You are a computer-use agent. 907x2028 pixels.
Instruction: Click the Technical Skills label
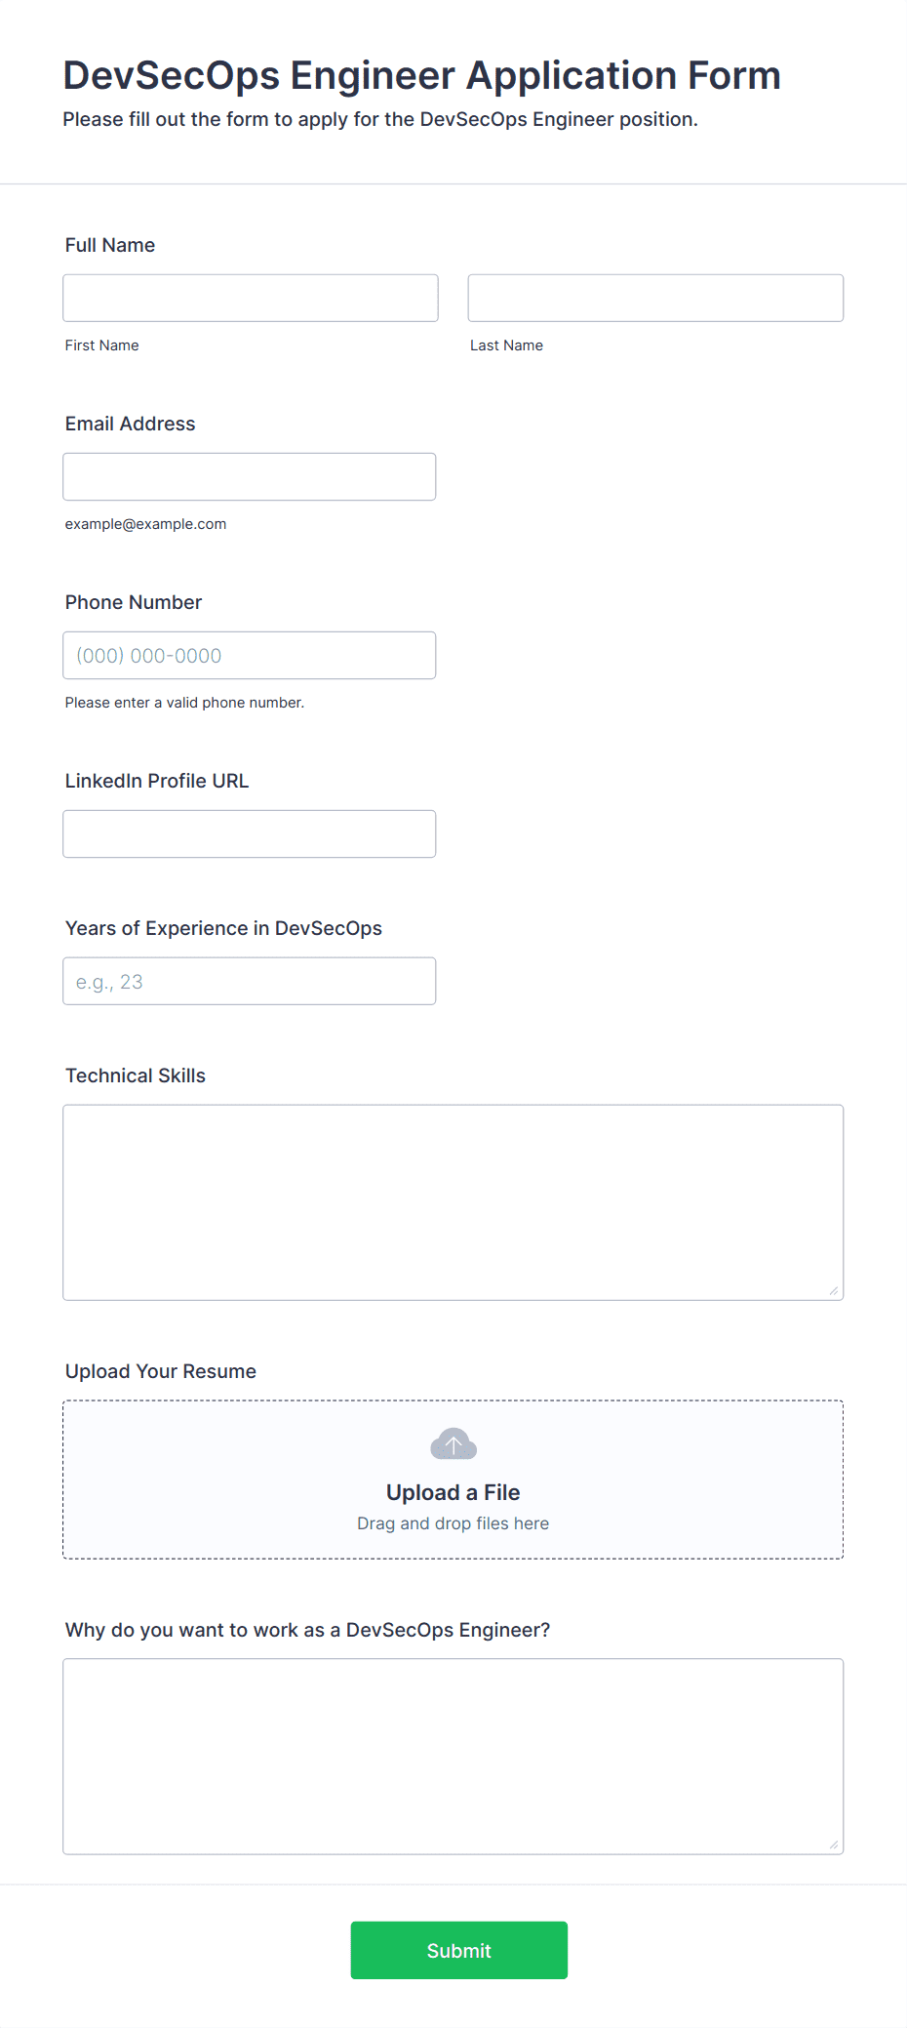[136, 1075]
